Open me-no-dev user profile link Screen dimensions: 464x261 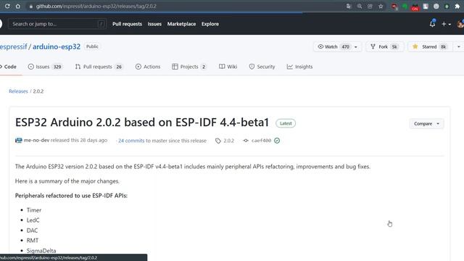[36, 140]
